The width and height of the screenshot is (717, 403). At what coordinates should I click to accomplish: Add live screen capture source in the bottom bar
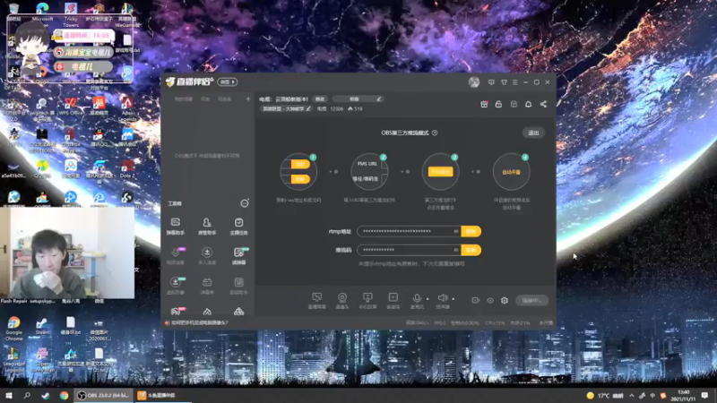[316, 301]
